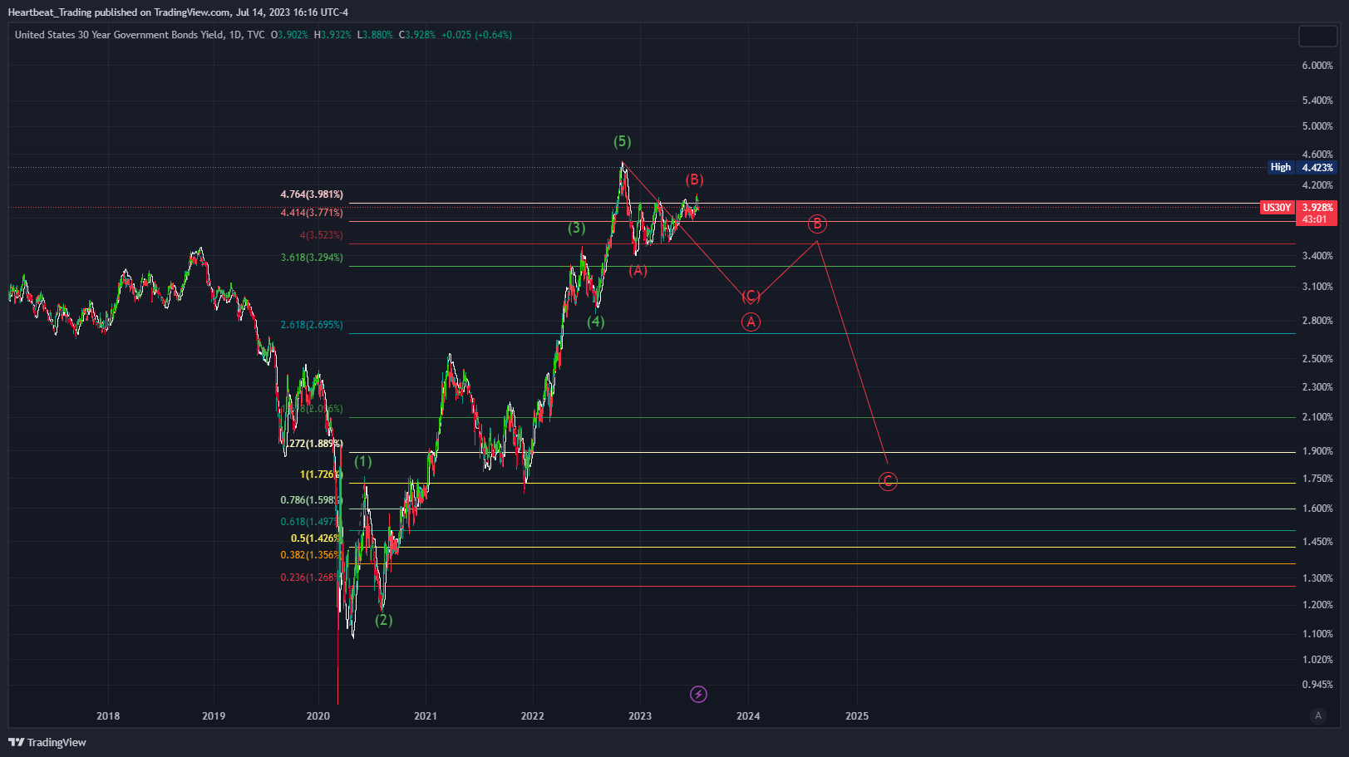
Task: Click the lightning bolt event icon near 2023
Action: [699, 694]
